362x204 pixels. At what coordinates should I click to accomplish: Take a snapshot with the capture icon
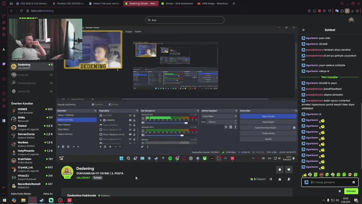[314, 11]
